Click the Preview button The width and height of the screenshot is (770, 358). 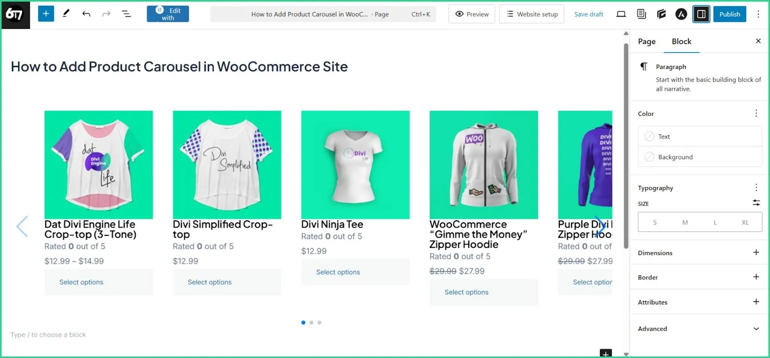(472, 14)
